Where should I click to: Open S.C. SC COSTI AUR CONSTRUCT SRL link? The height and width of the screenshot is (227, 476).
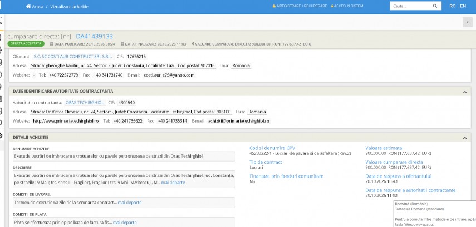(73, 56)
